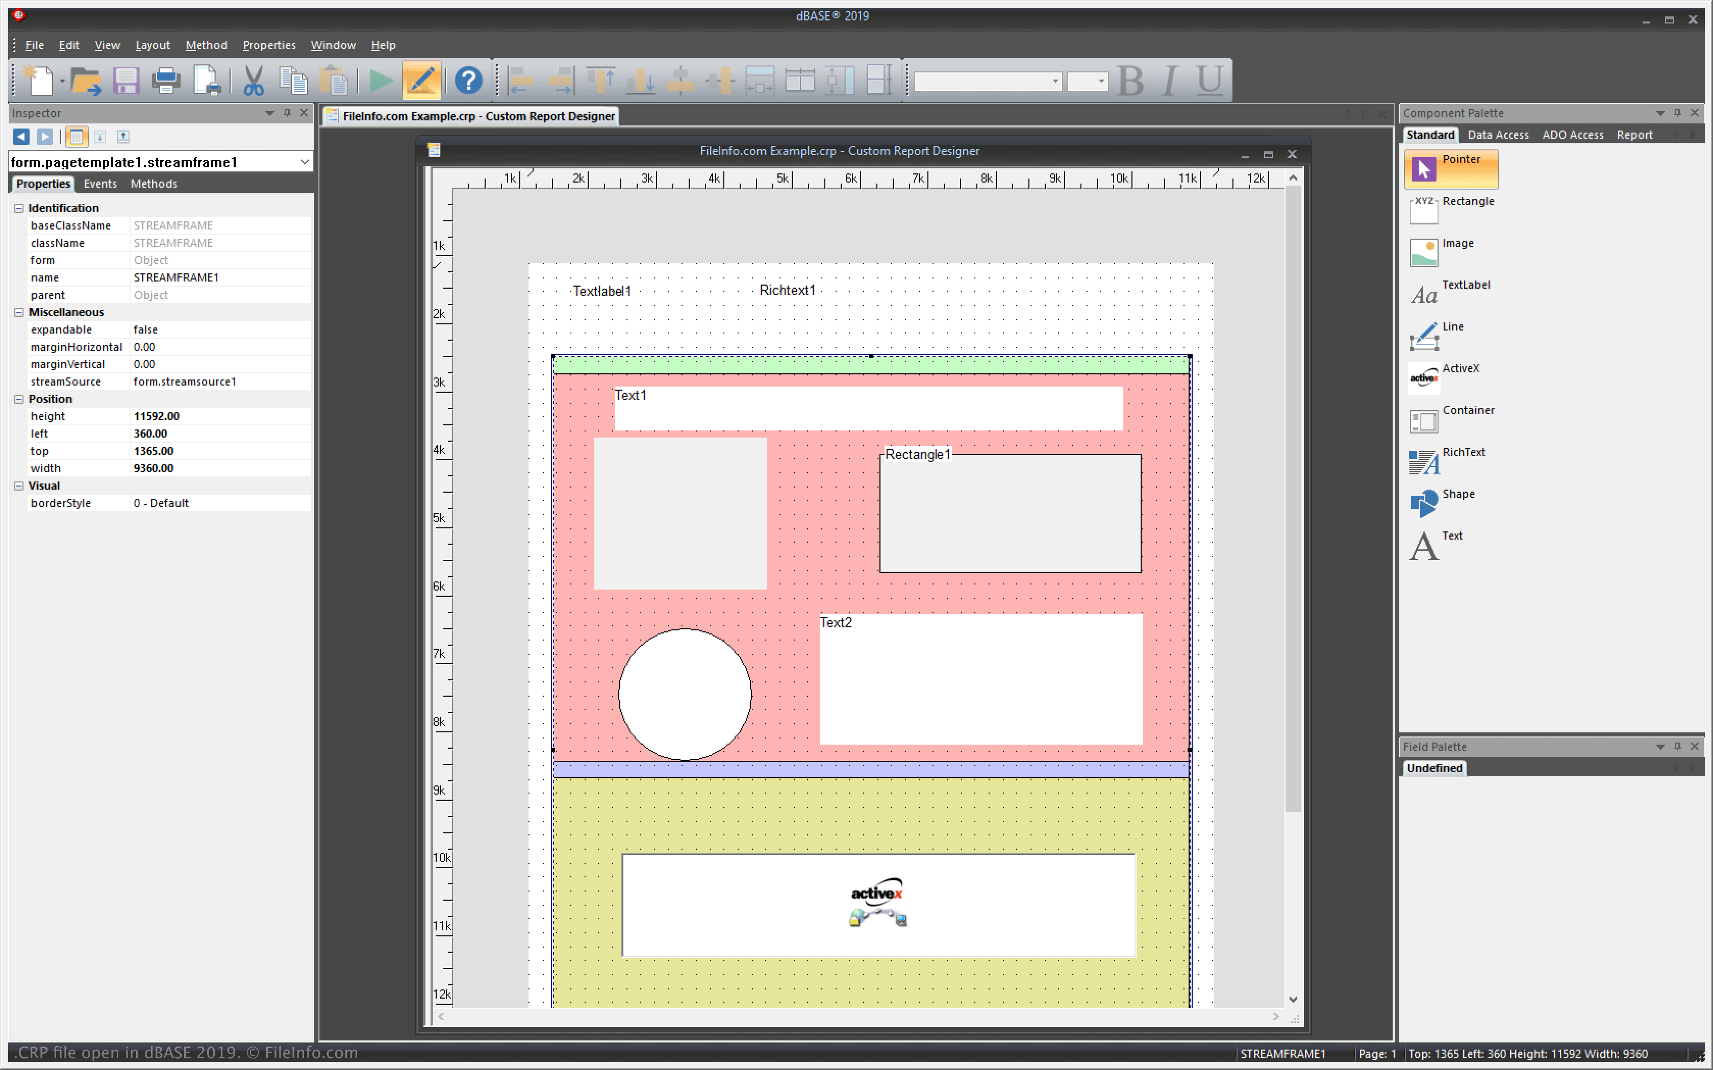
Task: Click the expandable value false
Action: tap(220, 330)
